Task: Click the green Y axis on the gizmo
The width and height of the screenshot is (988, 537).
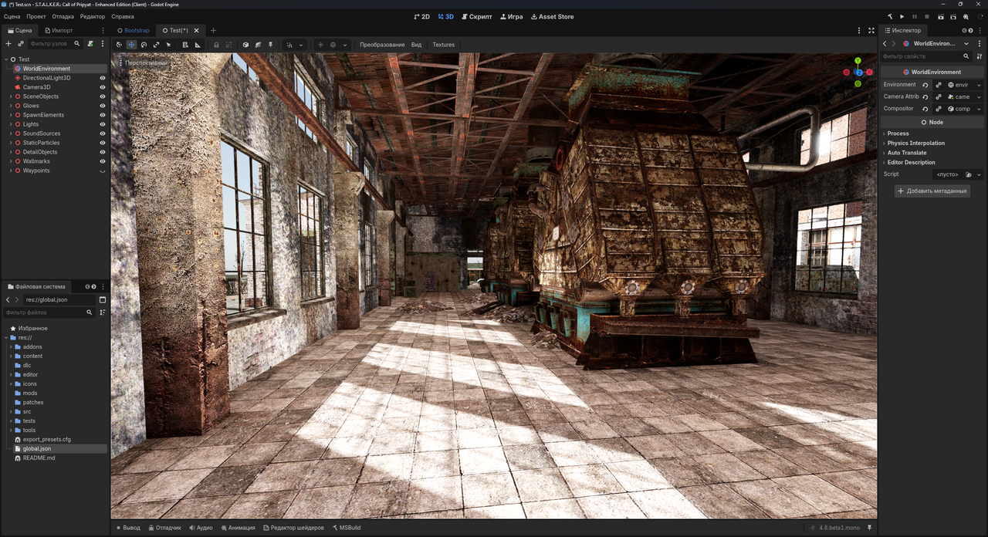Action: click(x=858, y=61)
